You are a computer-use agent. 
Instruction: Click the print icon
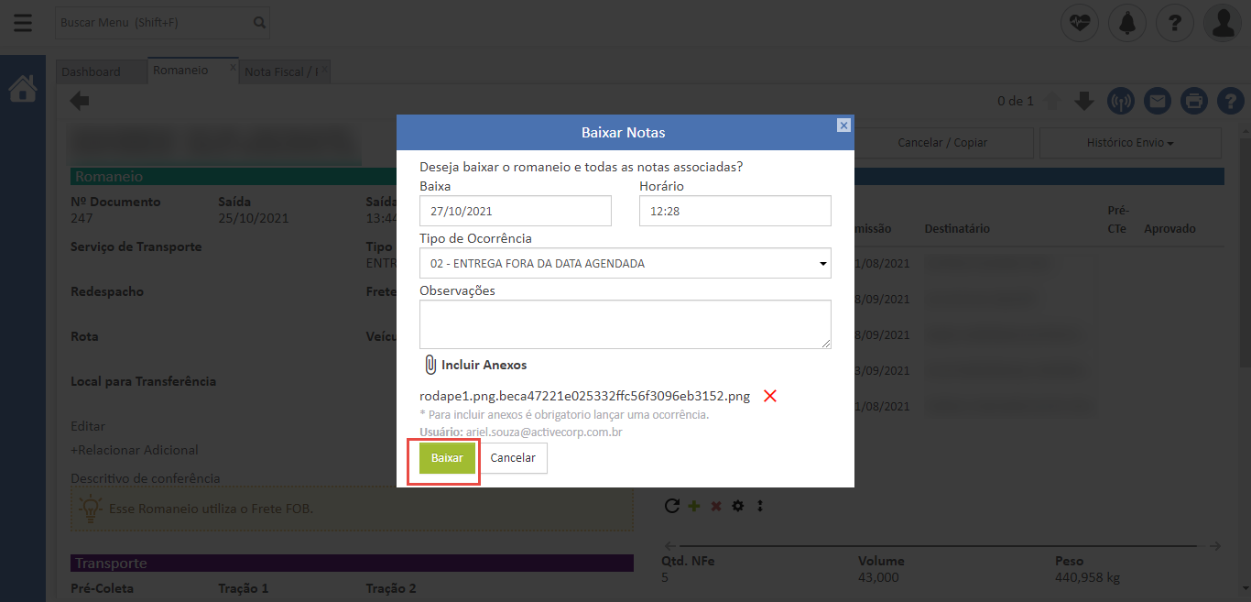[x=1193, y=101]
